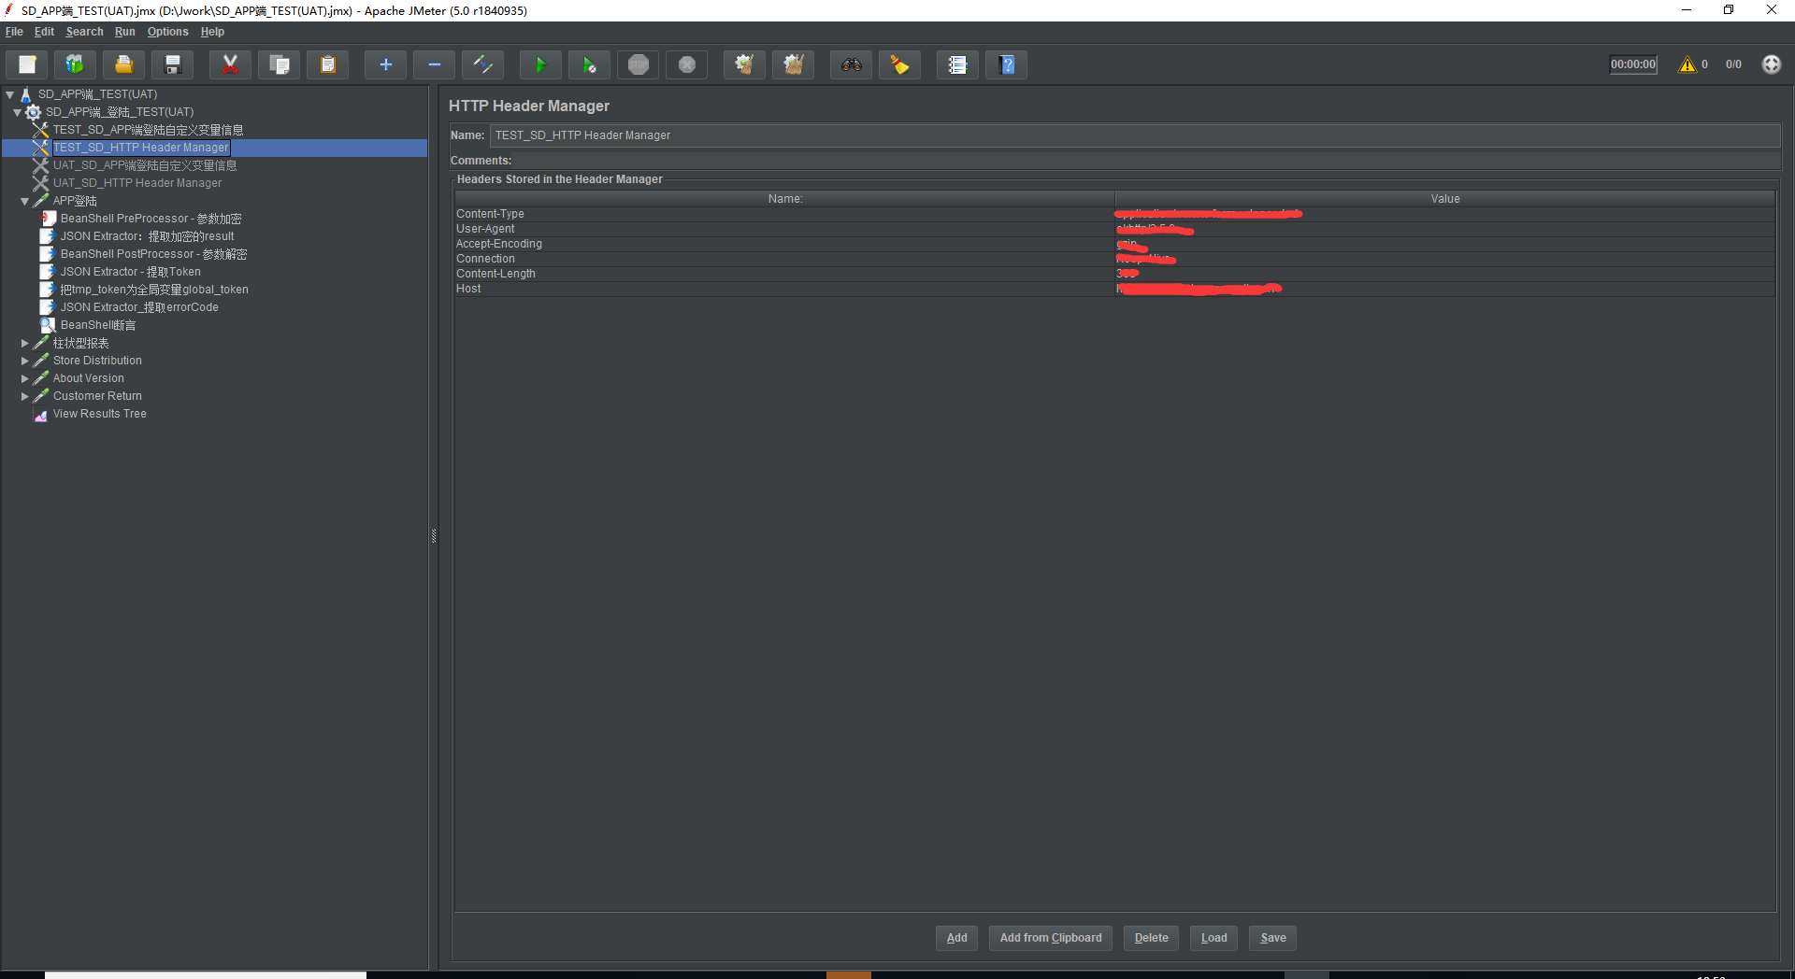Open the Templates toolbar icon
Image resolution: width=1795 pixels, height=979 pixels.
point(76,64)
